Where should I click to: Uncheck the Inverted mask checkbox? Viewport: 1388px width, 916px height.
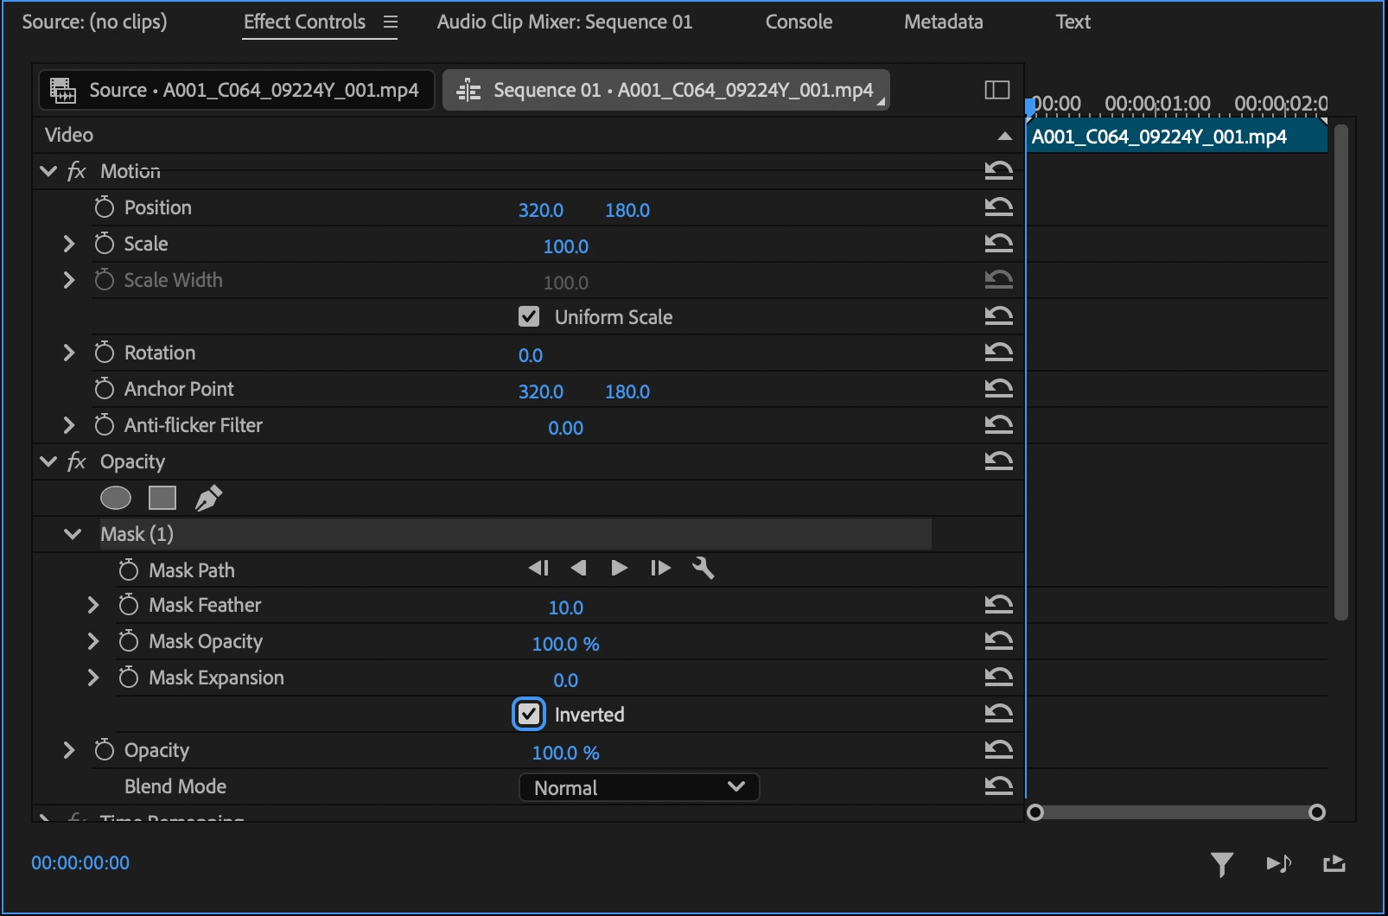click(529, 715)
